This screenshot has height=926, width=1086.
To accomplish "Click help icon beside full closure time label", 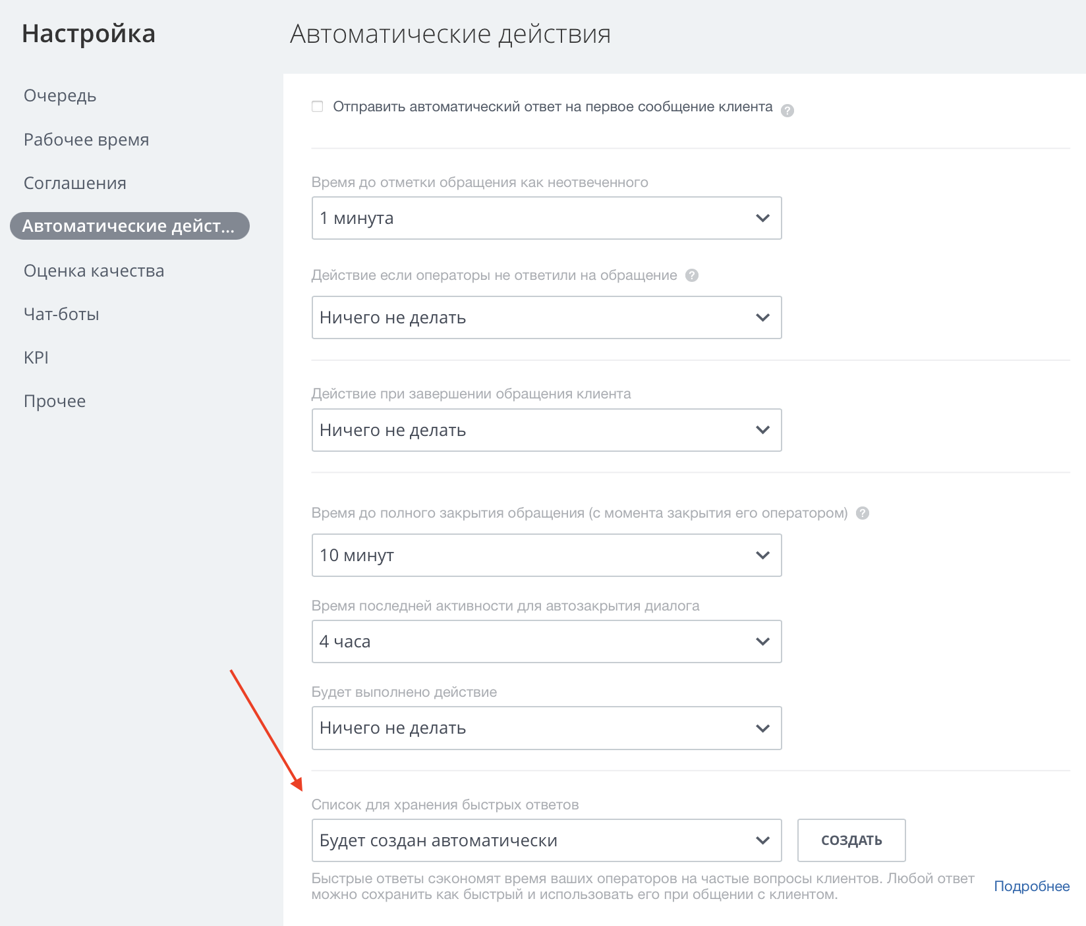I will click(x=863, y=513).
